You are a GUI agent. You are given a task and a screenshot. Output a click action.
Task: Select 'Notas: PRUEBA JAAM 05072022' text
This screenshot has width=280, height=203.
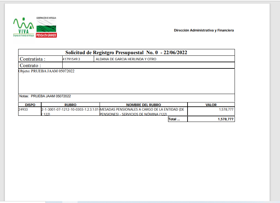(x=45, y=96)
